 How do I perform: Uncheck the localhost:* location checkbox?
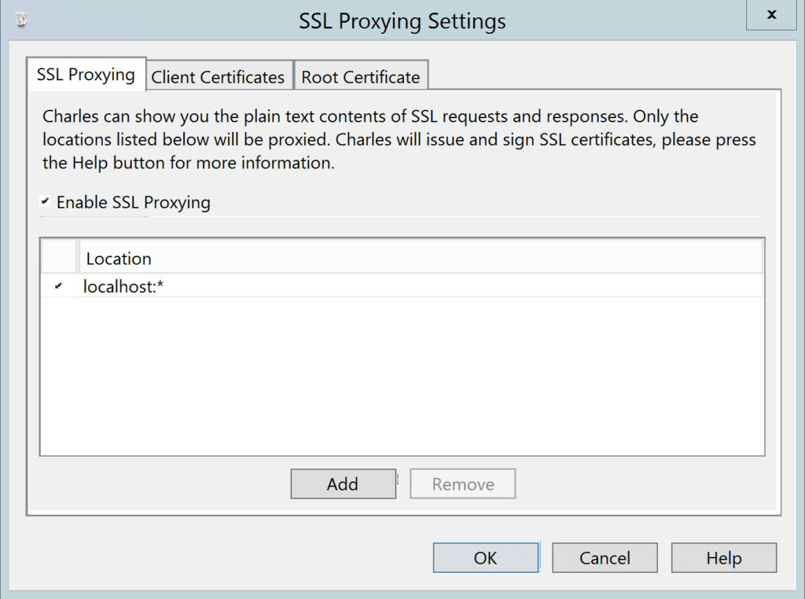pyautogui.click(x=58, y=286)
